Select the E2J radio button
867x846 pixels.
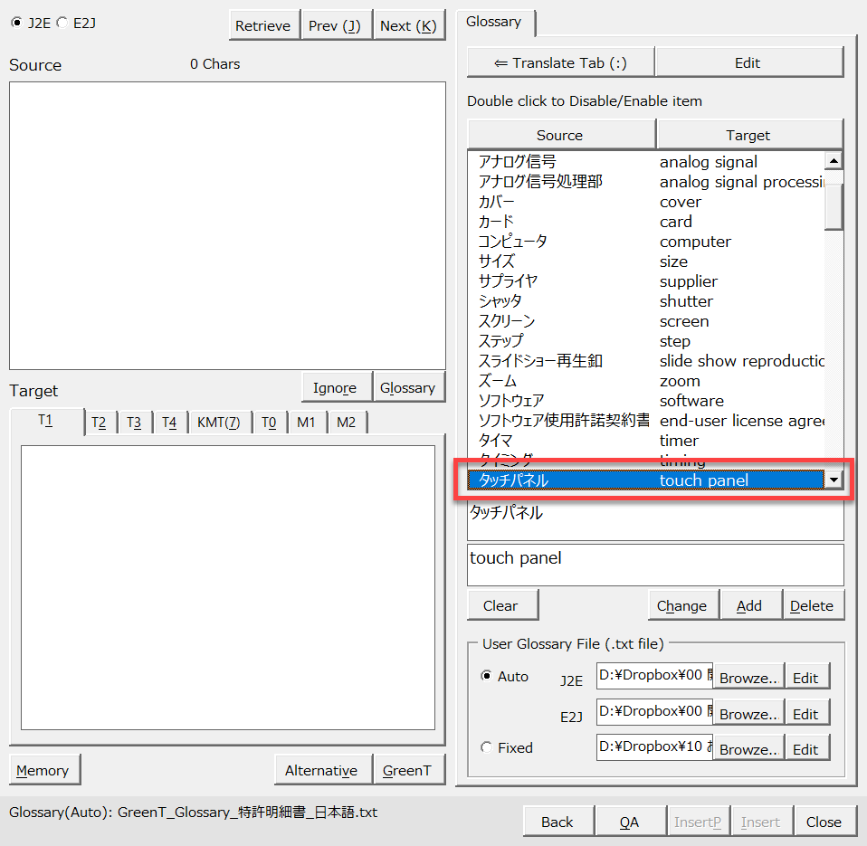[x=62, y=24]
